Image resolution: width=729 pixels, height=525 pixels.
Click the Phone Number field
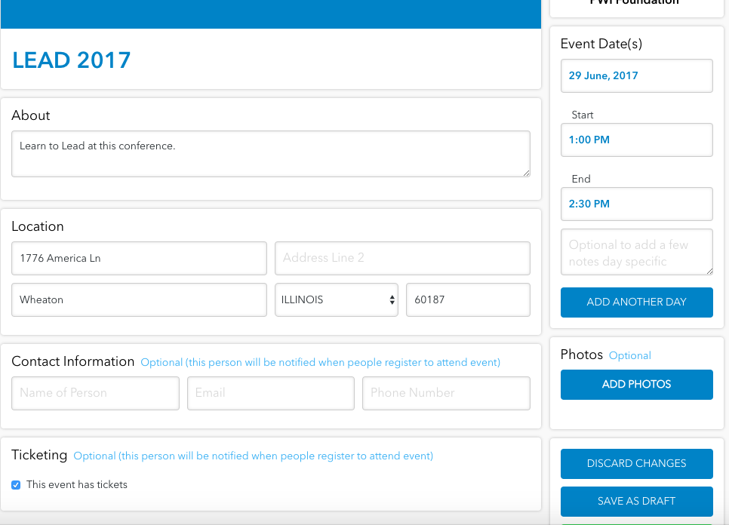tap(445, 393)
